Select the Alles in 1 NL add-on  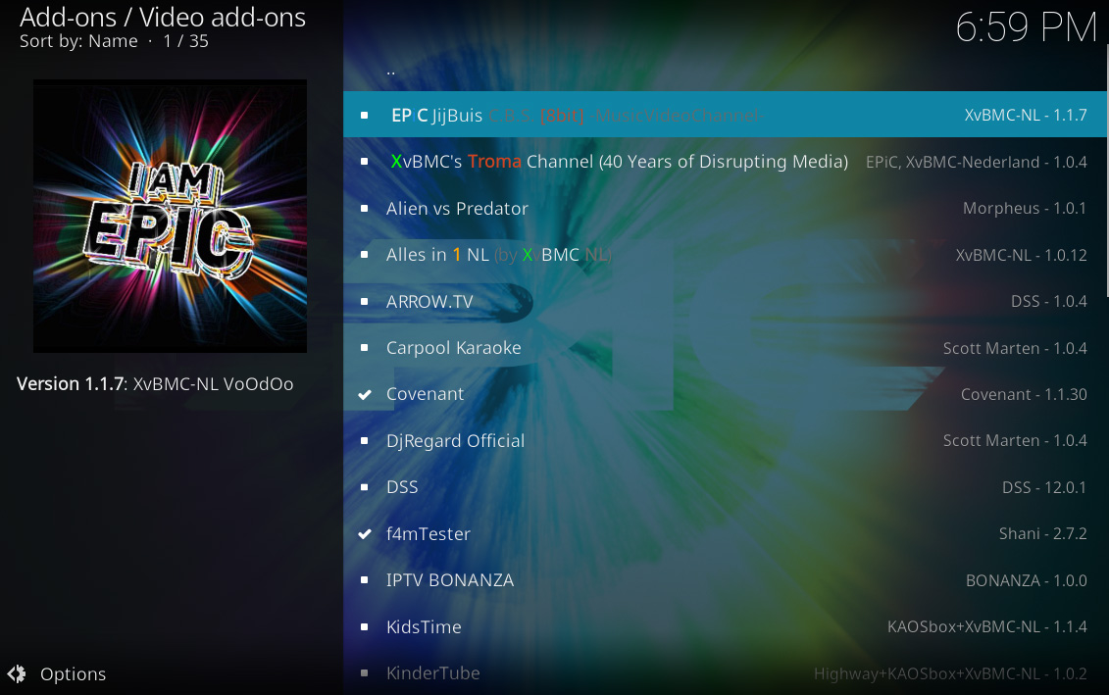tap(725, 255)
